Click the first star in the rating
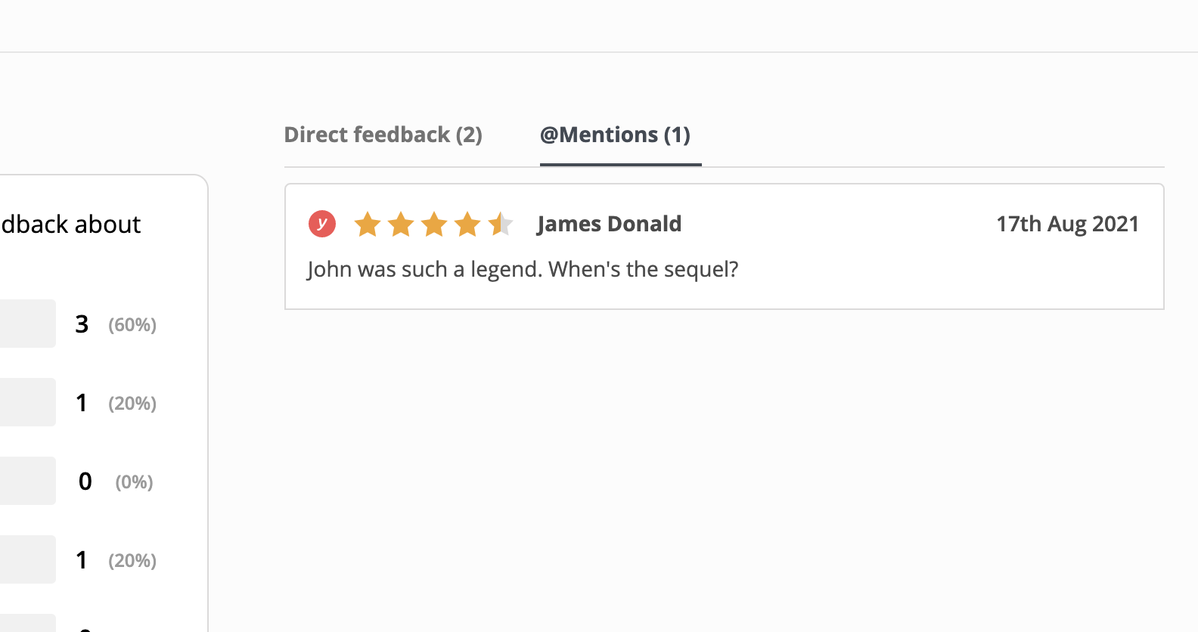 [x=368, y=224]
